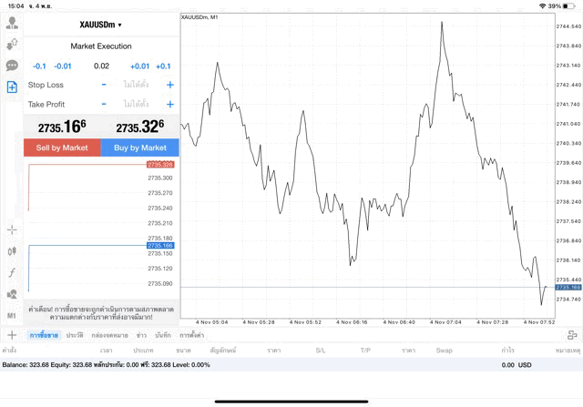The width and height of the screenshot is (583, 407).
Task: Open candlestick chart type settings
Action: [x=12, y=251]
